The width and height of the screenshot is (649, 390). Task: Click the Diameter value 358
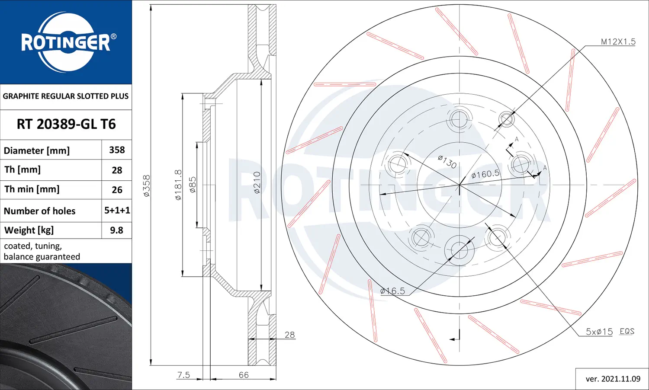[x=117, y=150]
